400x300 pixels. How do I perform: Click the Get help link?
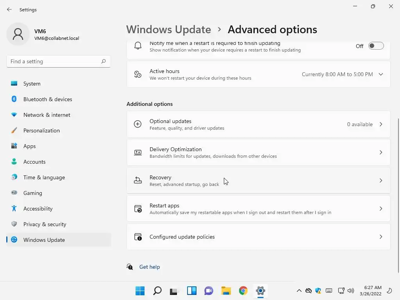pos(150,267)
